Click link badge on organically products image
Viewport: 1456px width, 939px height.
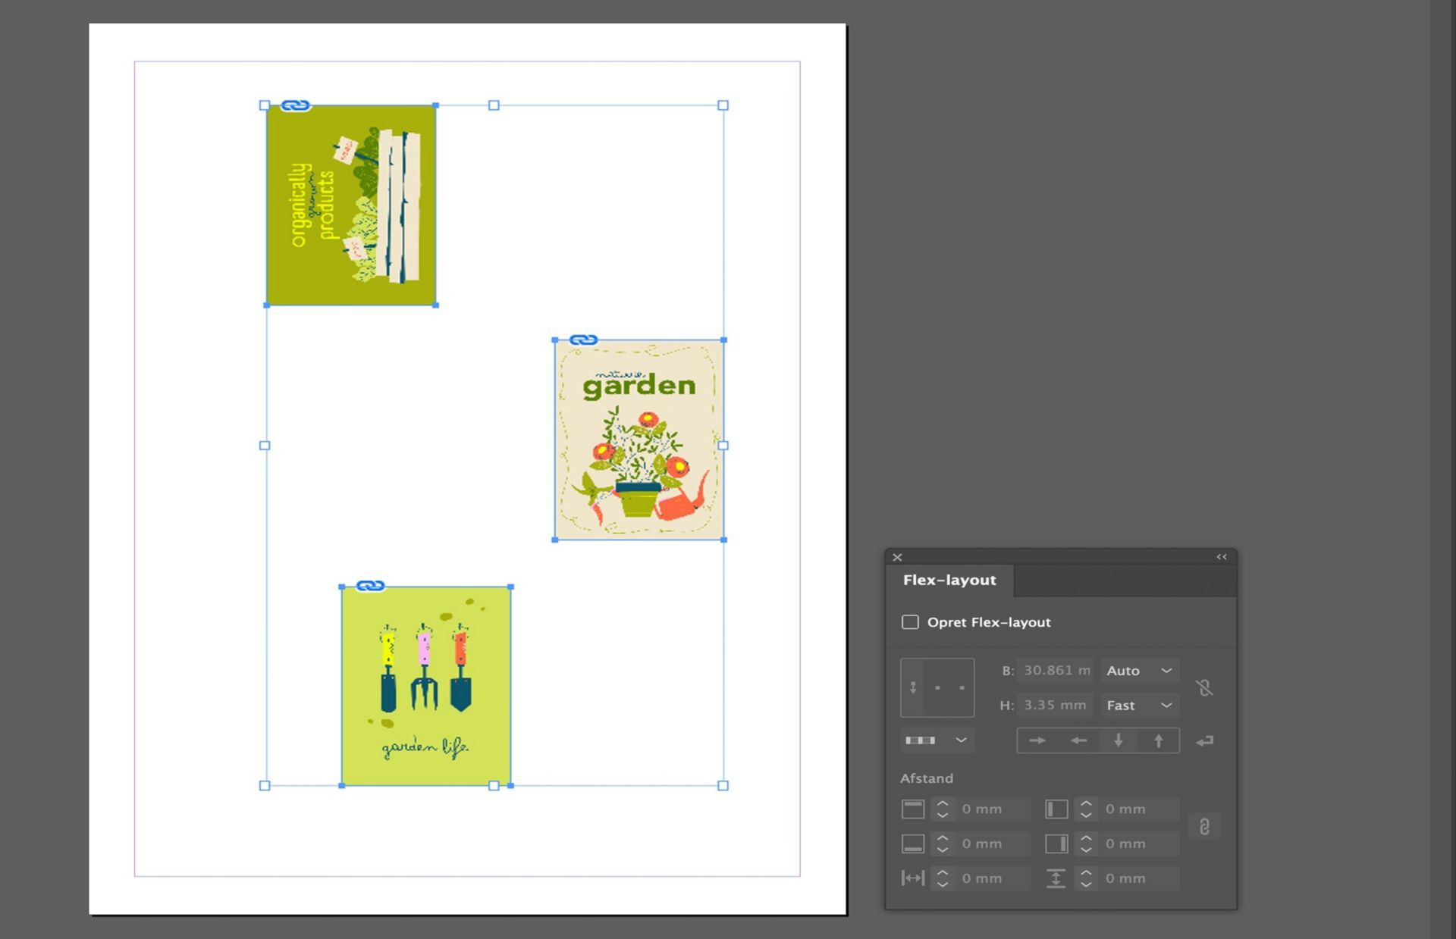pos(295,105)
